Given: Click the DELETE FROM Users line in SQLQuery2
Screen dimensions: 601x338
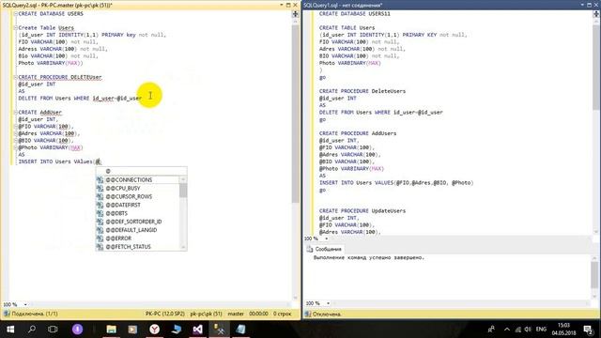Looking at the screenshot, I should (x=80, y=98).
